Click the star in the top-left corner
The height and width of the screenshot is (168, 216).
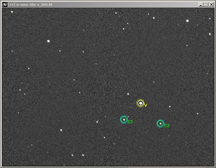(x=12, y=12)
